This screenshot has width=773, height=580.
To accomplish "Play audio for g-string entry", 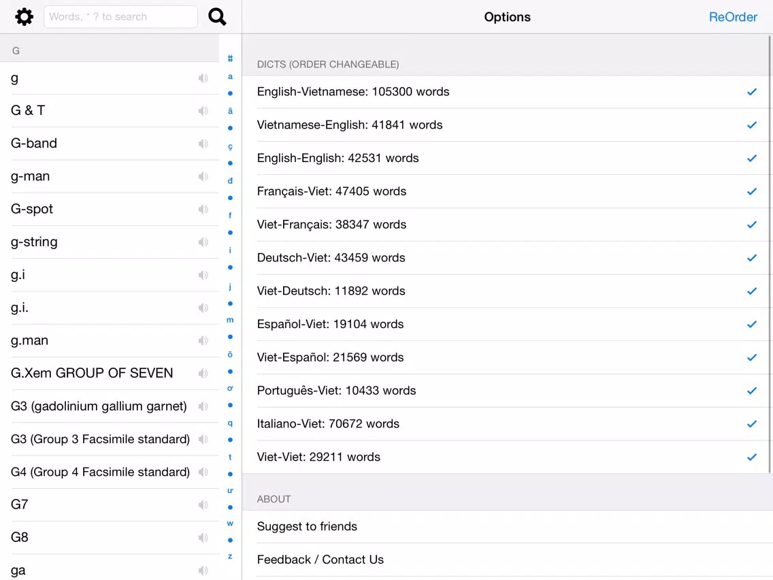I will tap(203, 242).
